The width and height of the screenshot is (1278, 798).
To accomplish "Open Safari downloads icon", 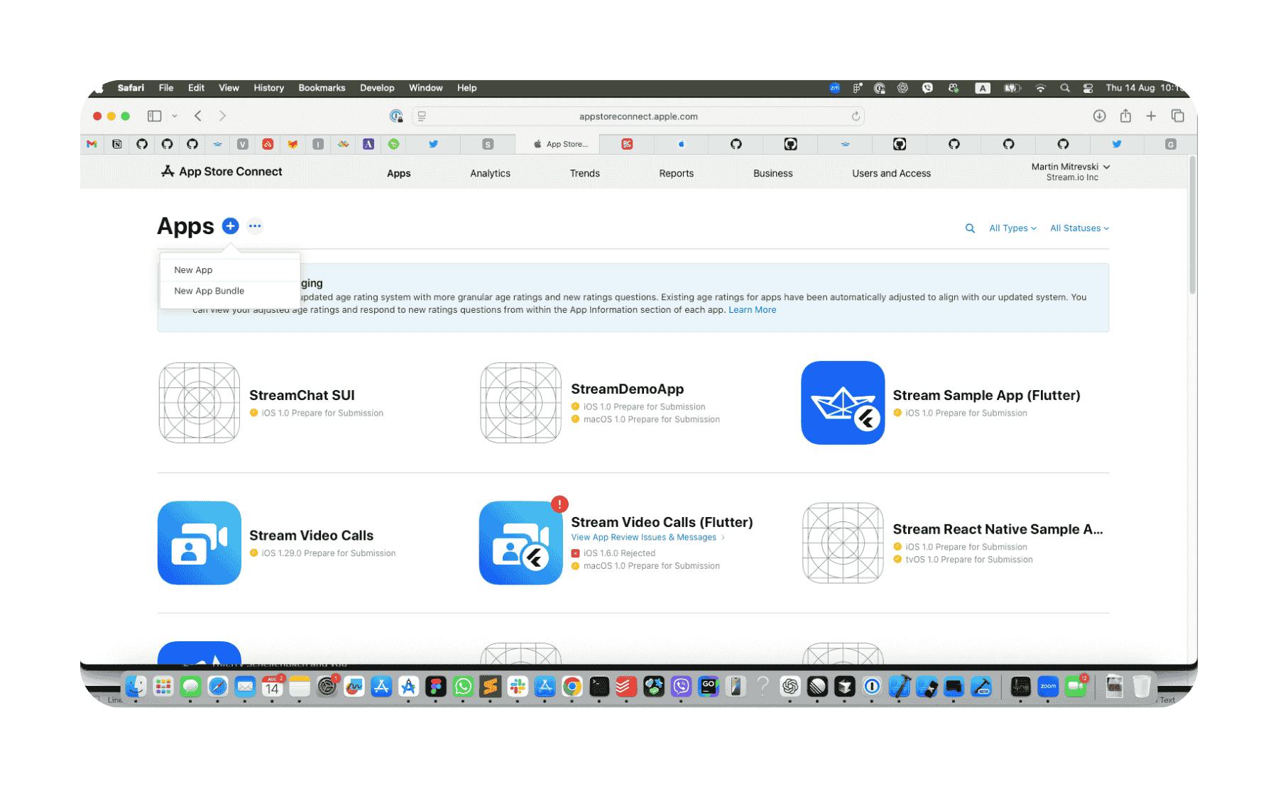I will tap(1099, 116).
